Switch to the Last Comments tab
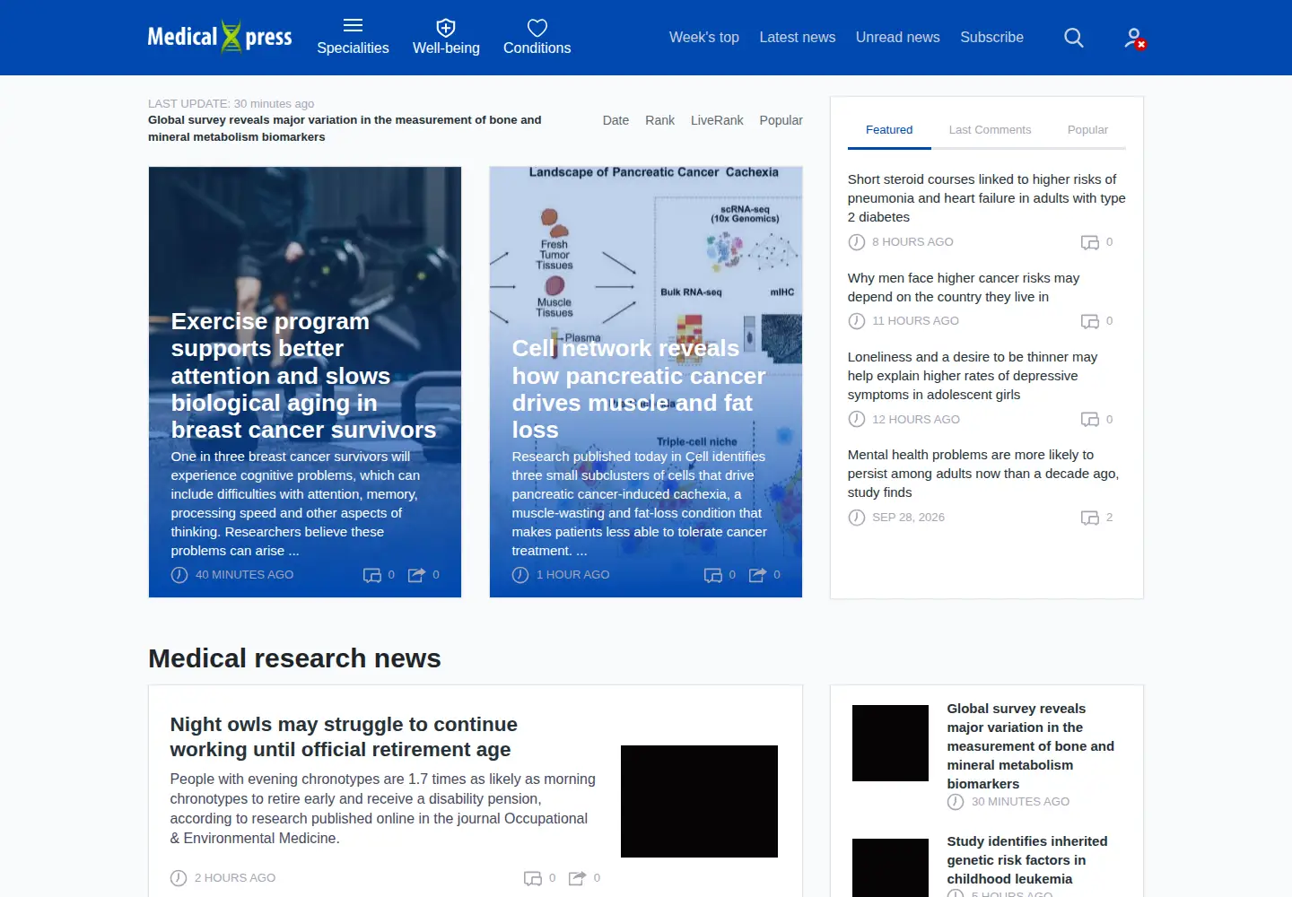This screenshot has height=897, width=1292. pyautogui.click(x=990, y=130)
